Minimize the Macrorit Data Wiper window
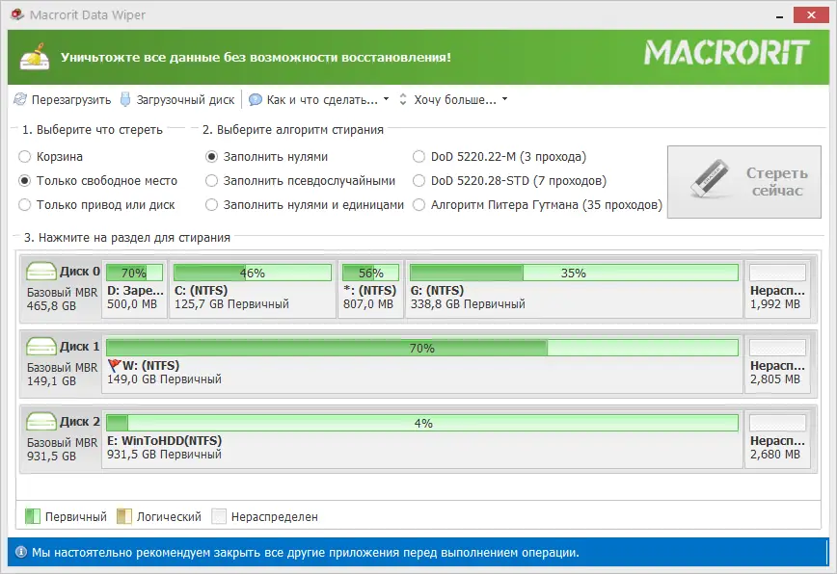Image resolution: width=837 pixels, height=574 pixels. coord(780,16)
